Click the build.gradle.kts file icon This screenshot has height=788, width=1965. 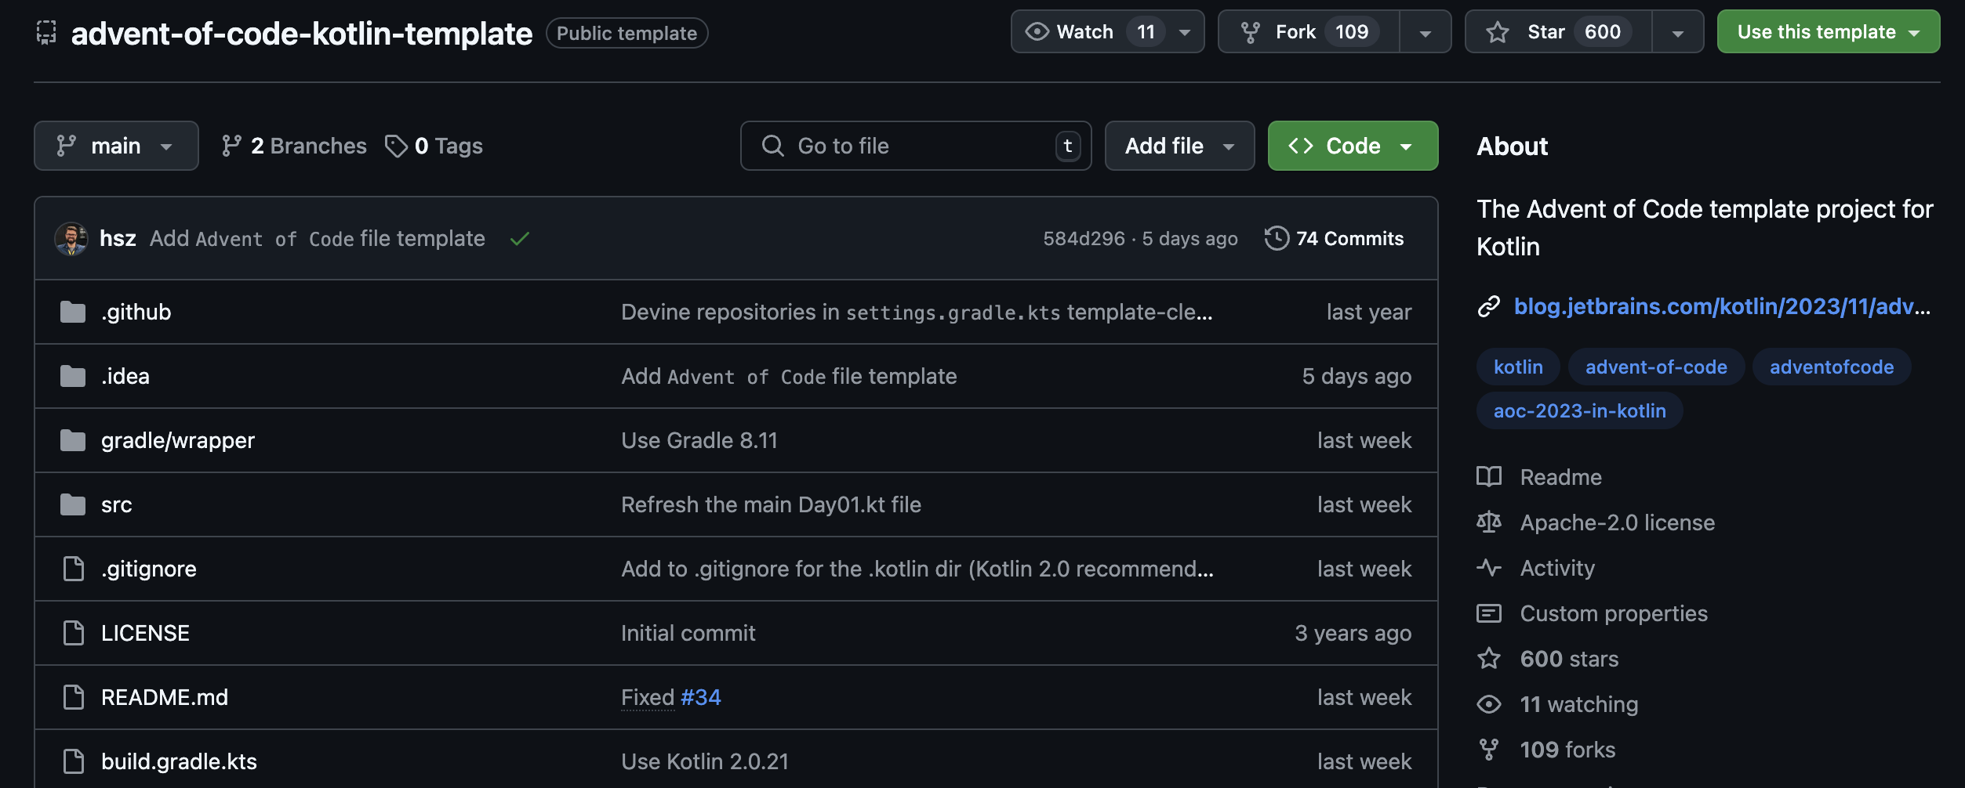coord(73,761)
